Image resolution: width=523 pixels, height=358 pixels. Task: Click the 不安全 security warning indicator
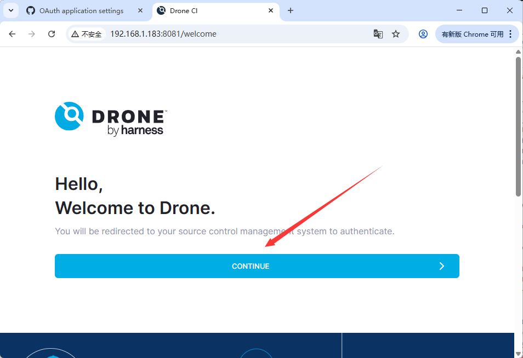pos(86,33)
